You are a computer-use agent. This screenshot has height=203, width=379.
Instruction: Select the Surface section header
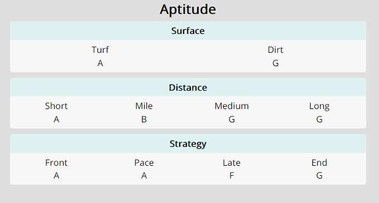188,31
